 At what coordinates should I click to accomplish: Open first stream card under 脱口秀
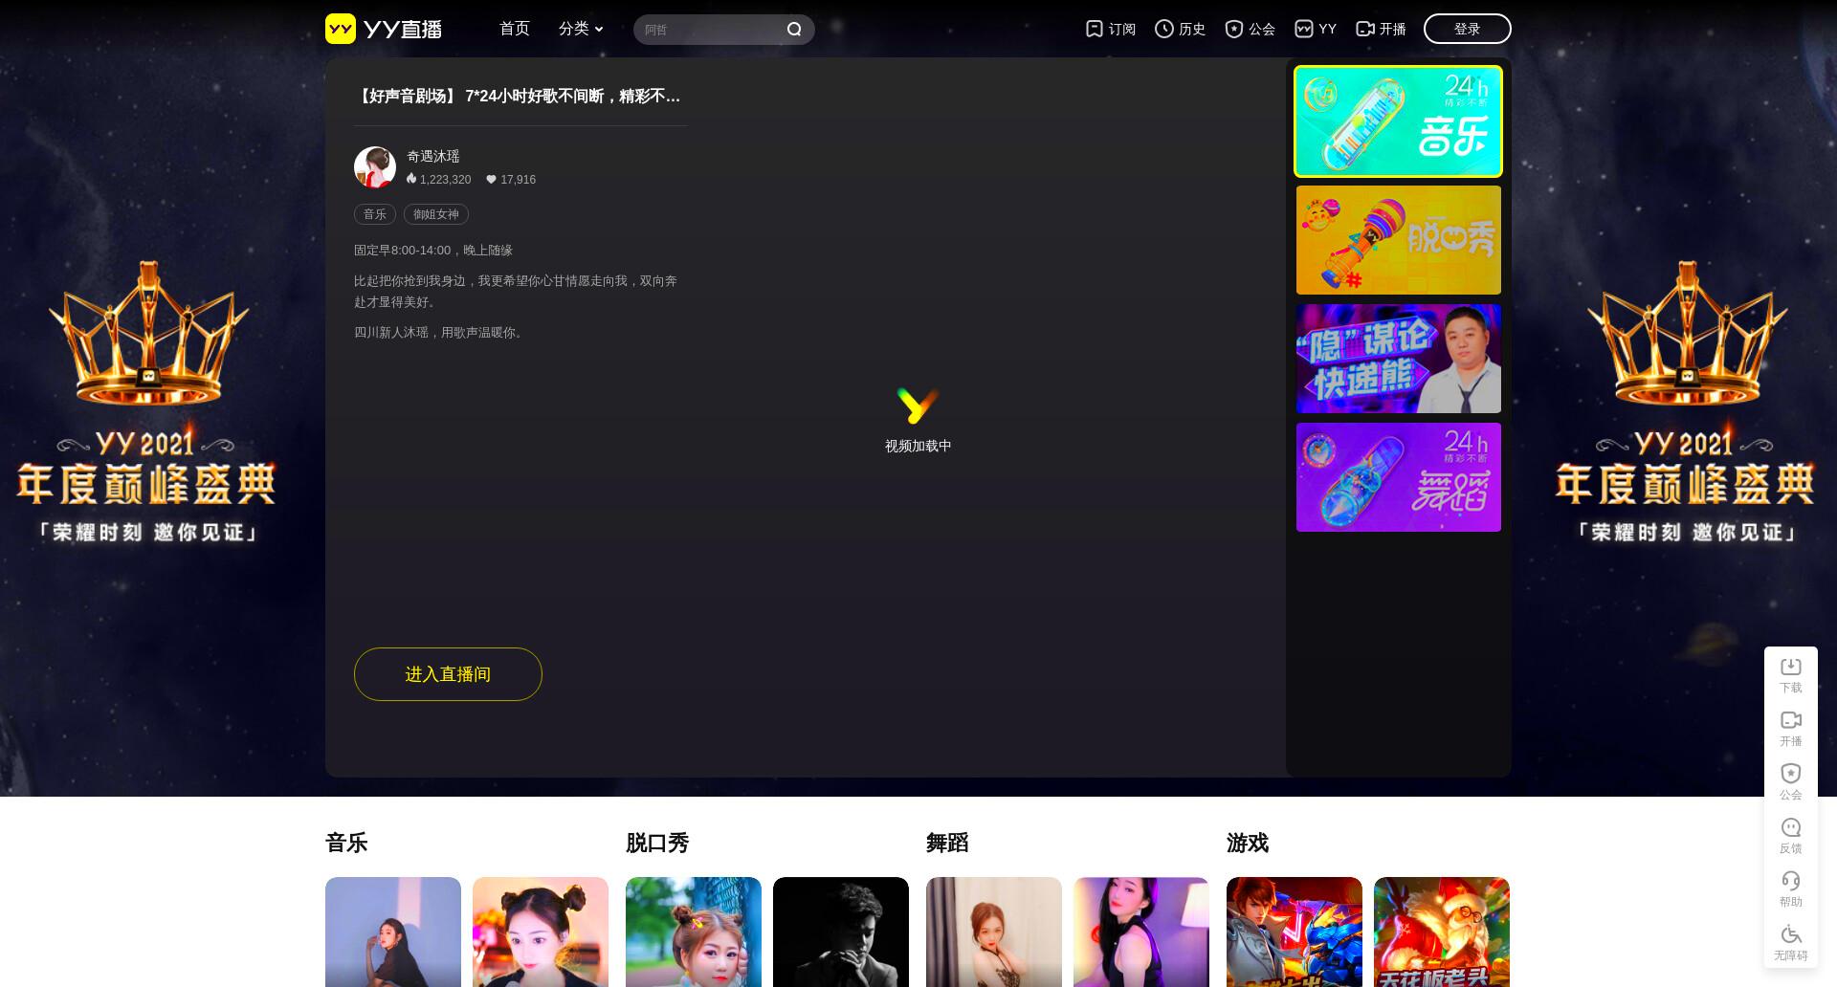click(694, 932)
